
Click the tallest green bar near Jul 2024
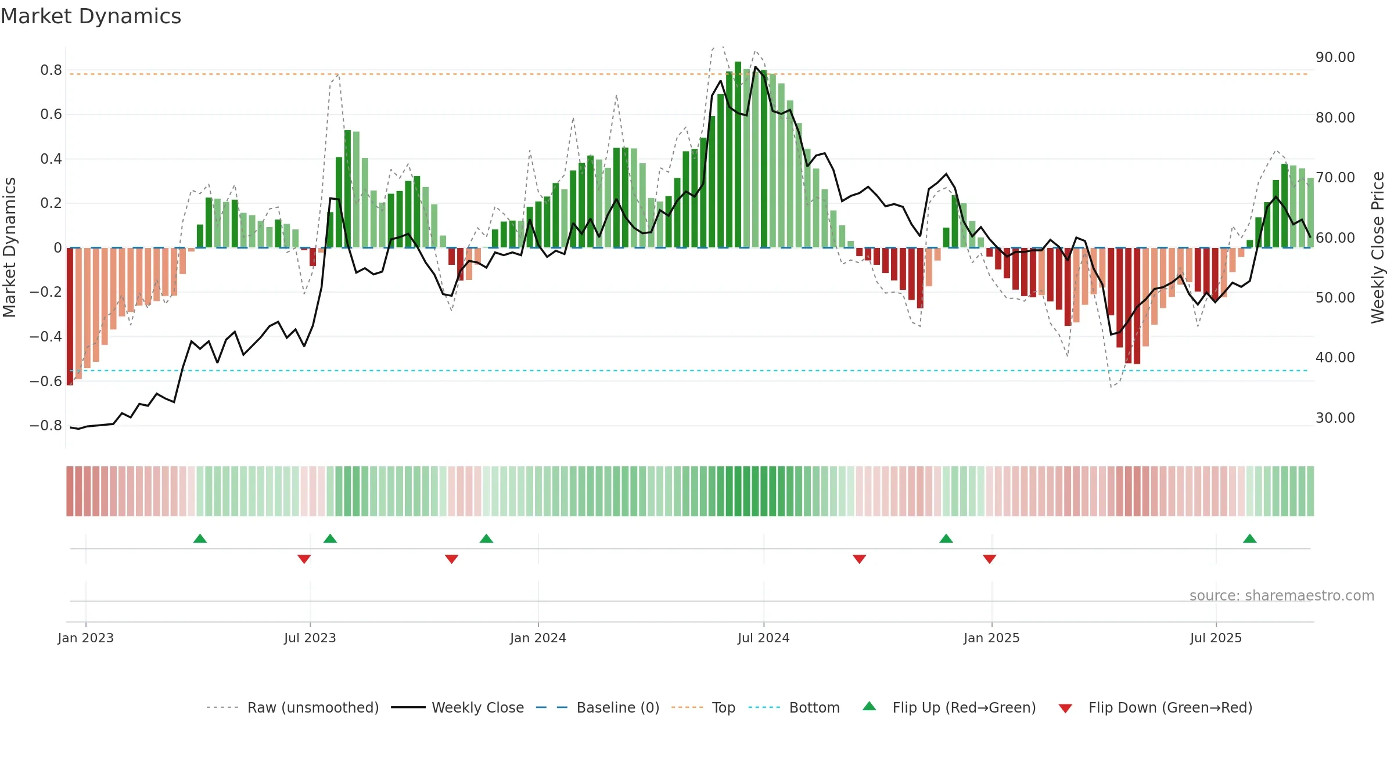click(738, 154)
